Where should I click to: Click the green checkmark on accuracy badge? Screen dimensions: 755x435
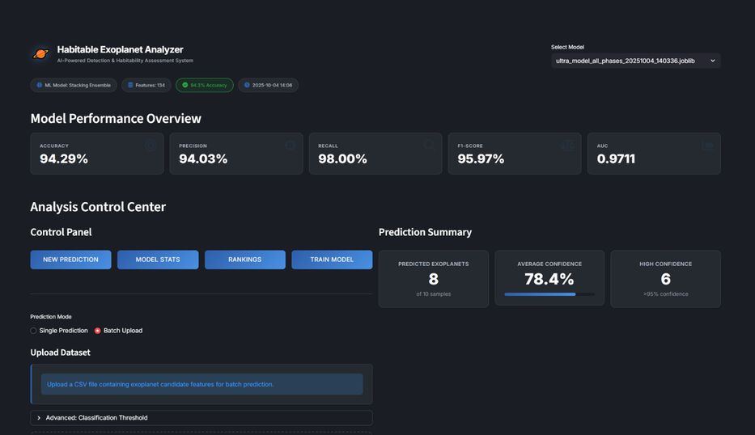[185, 85]
